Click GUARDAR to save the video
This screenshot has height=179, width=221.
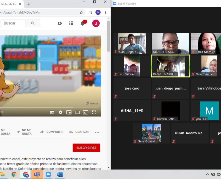coord(79,132)
